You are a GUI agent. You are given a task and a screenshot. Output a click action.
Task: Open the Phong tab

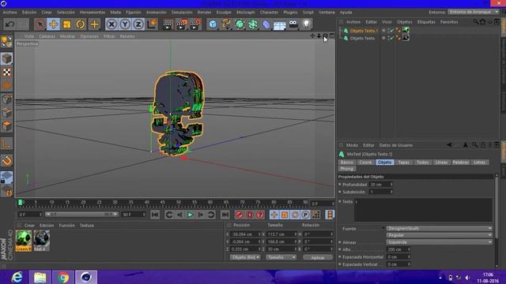(x=346, y=169)
